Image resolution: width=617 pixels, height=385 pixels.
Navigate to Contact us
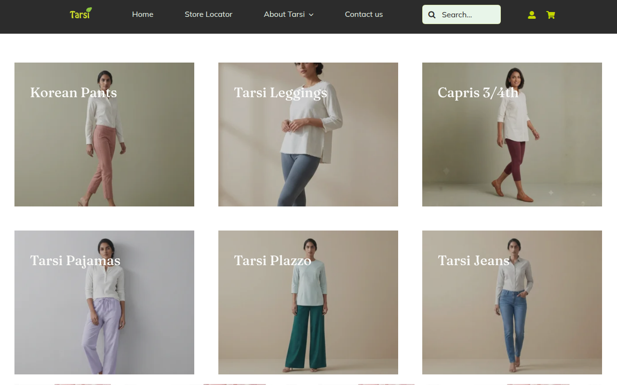tap(364, 14)
